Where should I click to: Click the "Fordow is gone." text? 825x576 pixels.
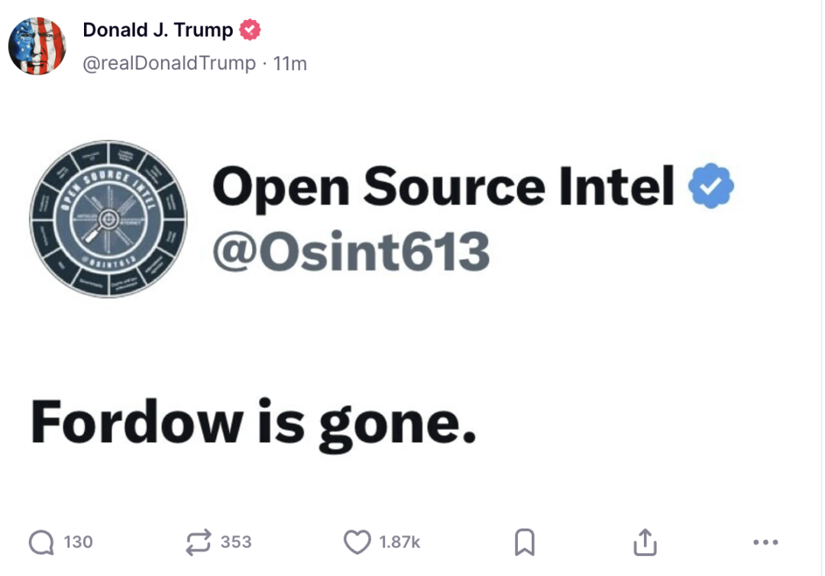(x=253, y=421)
